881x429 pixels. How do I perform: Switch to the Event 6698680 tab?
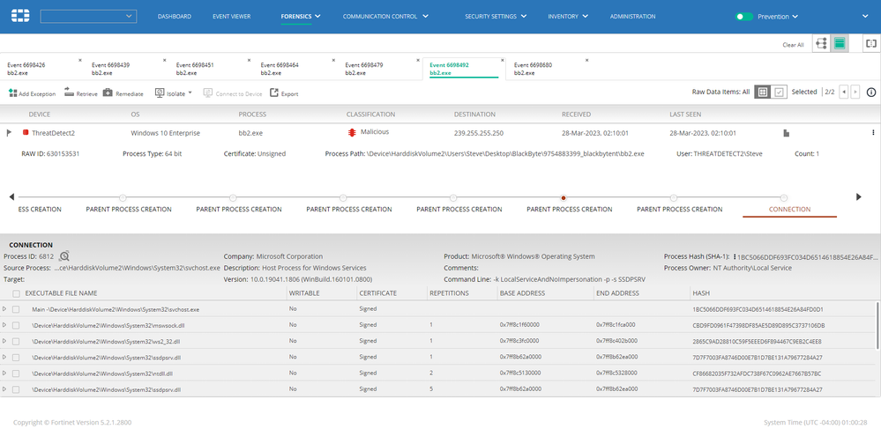pyautogui.click(x=534, y=69)
